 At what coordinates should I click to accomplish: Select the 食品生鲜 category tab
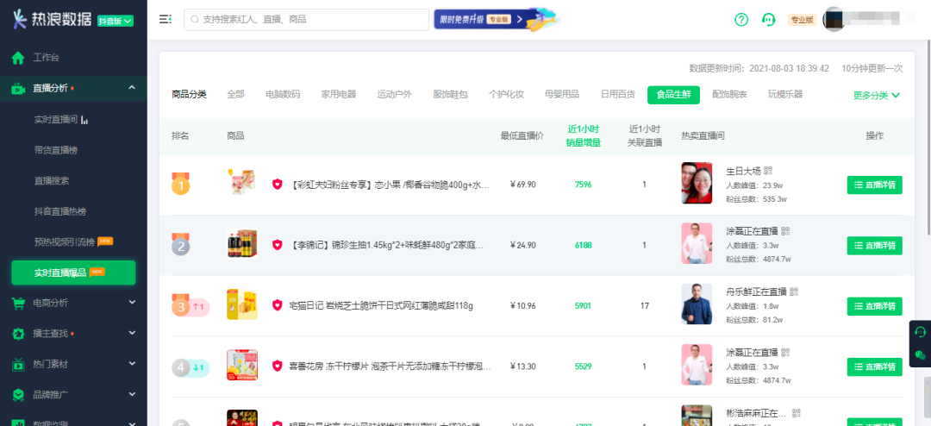click(673, 95)
